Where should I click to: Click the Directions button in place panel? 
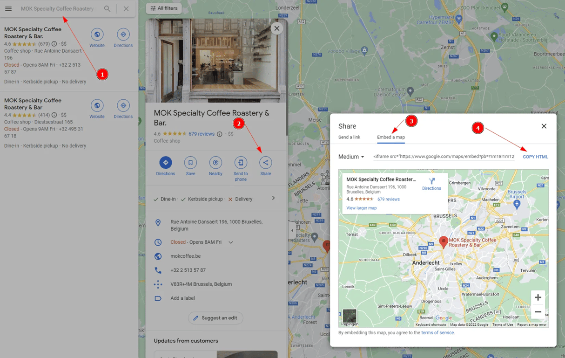(165, 166)
